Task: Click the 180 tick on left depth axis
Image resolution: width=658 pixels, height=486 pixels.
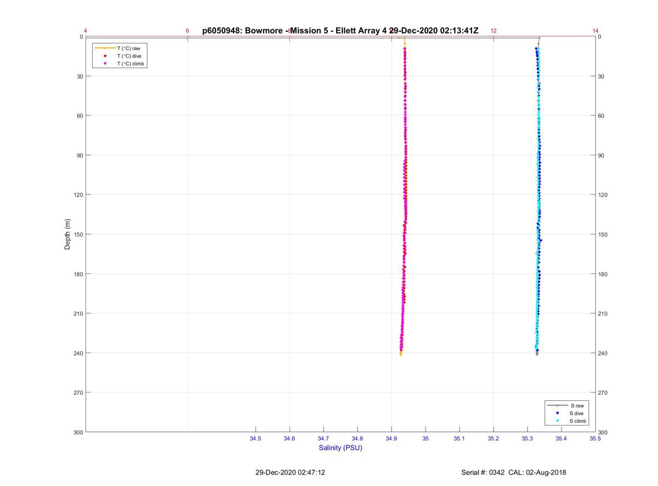Action: point(78,274)
